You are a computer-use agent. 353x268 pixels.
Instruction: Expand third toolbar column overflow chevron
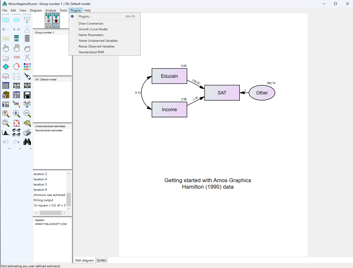(31, 149)
